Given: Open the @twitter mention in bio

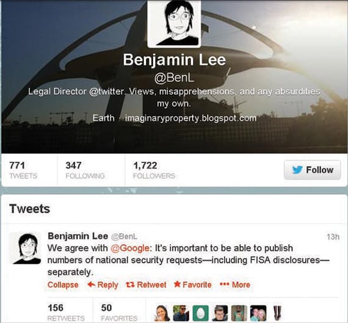Looking at the screenshot, I should pos(106,92).
